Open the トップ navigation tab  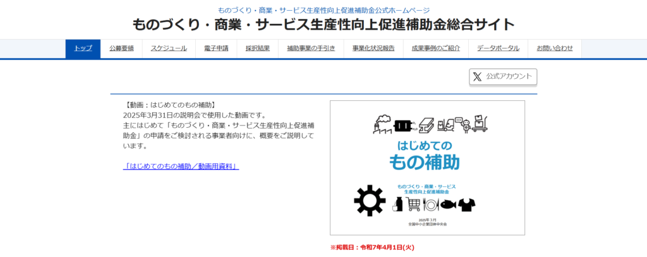tap(83, 49)
